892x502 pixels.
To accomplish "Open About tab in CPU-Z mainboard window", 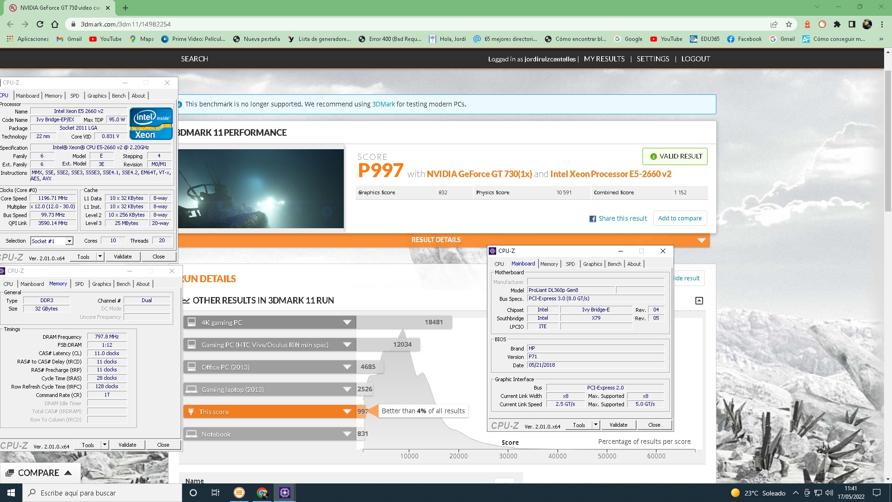I will 634,264.
